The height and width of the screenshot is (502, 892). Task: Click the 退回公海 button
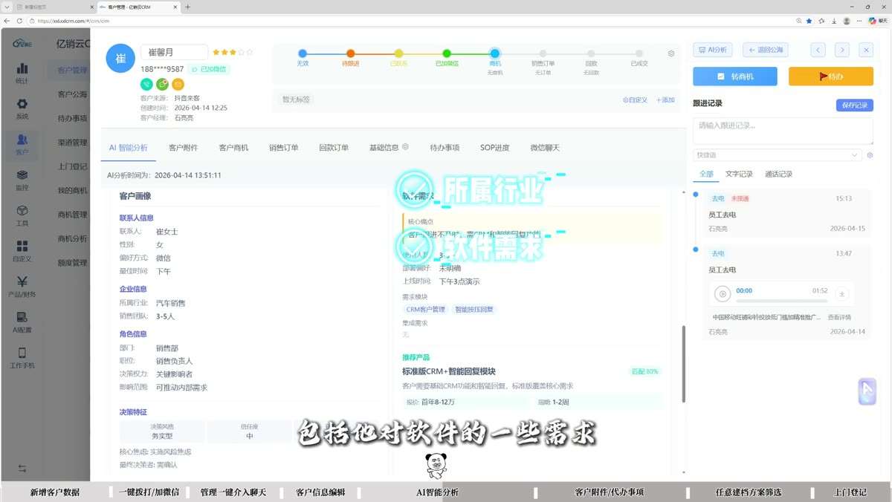[765, 50]
